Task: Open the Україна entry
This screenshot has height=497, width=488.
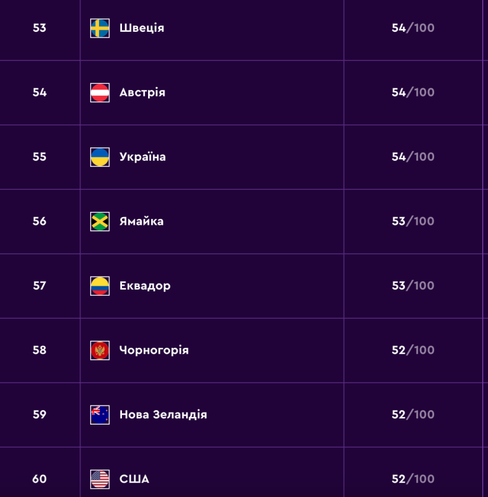Action: coord(142,157)
